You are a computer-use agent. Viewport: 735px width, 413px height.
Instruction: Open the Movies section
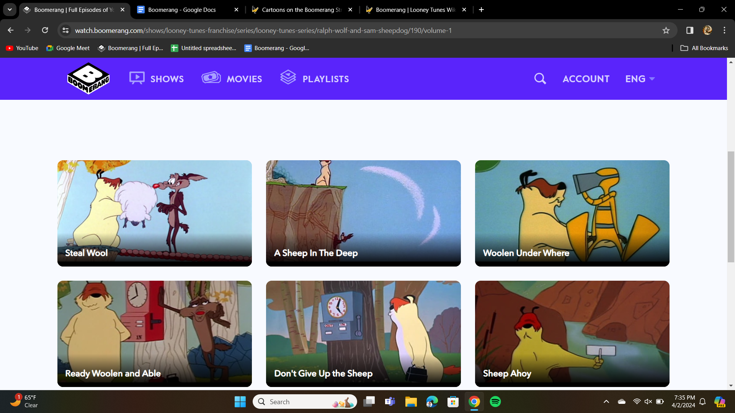232,78
